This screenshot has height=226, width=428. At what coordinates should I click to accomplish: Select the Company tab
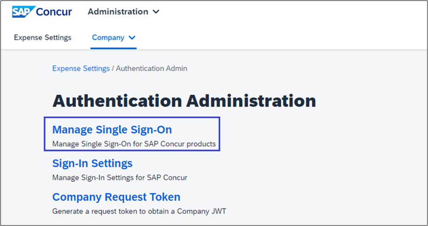pos(108,38)
